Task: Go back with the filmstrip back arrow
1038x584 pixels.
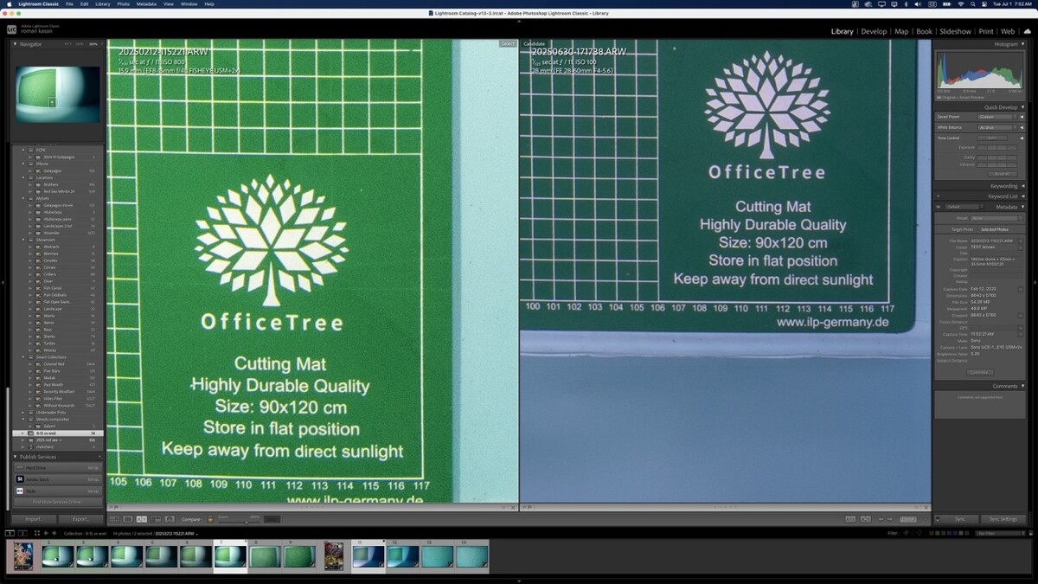Action: click(x=46, y=533)
